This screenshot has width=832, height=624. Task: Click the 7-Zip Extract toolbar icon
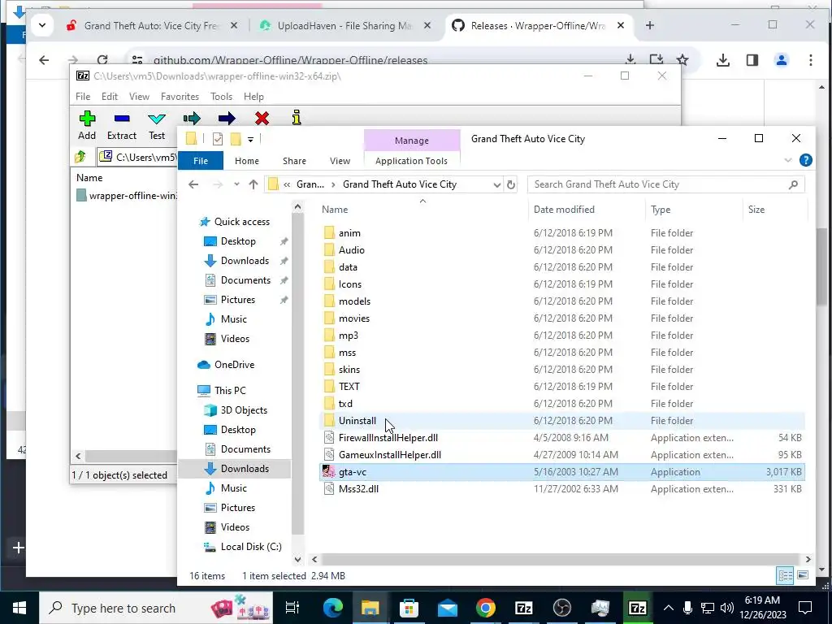pyautogui.click(x=122, y=119)
